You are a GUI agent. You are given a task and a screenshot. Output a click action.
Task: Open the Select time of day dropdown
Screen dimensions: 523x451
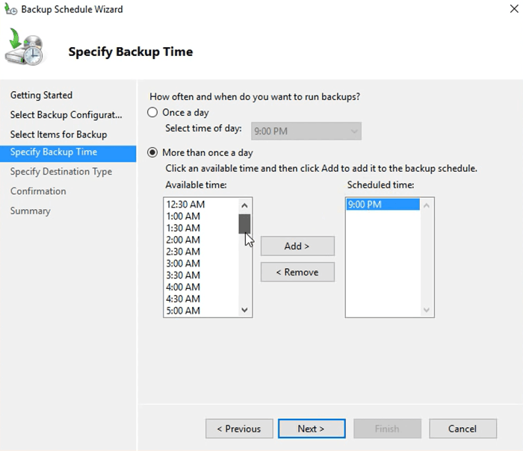[x=306, y=131]
